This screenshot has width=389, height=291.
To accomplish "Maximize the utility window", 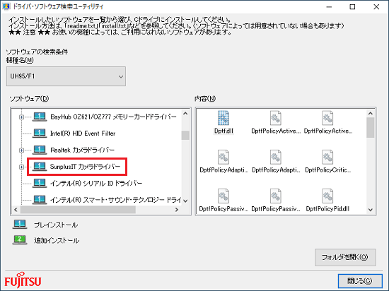I will tap(352, 7).
